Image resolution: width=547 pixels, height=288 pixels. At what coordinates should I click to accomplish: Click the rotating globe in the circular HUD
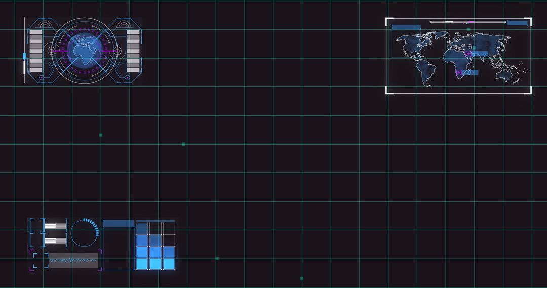pyautogui.click(x=84, y=51)
